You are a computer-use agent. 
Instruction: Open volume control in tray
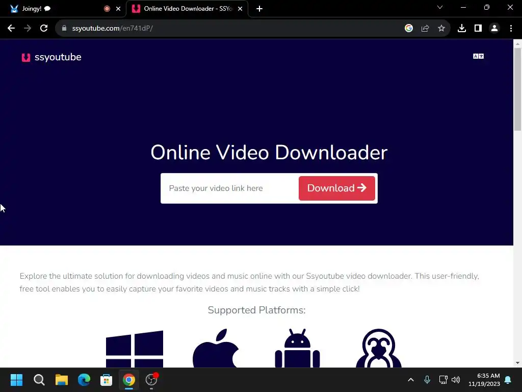tap(456, 380)
